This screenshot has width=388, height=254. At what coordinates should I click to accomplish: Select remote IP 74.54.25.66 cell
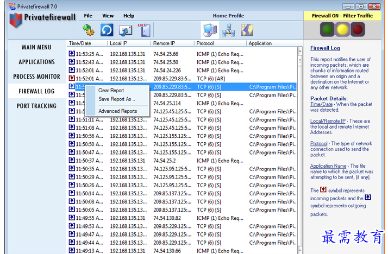(x=166, y=54)
